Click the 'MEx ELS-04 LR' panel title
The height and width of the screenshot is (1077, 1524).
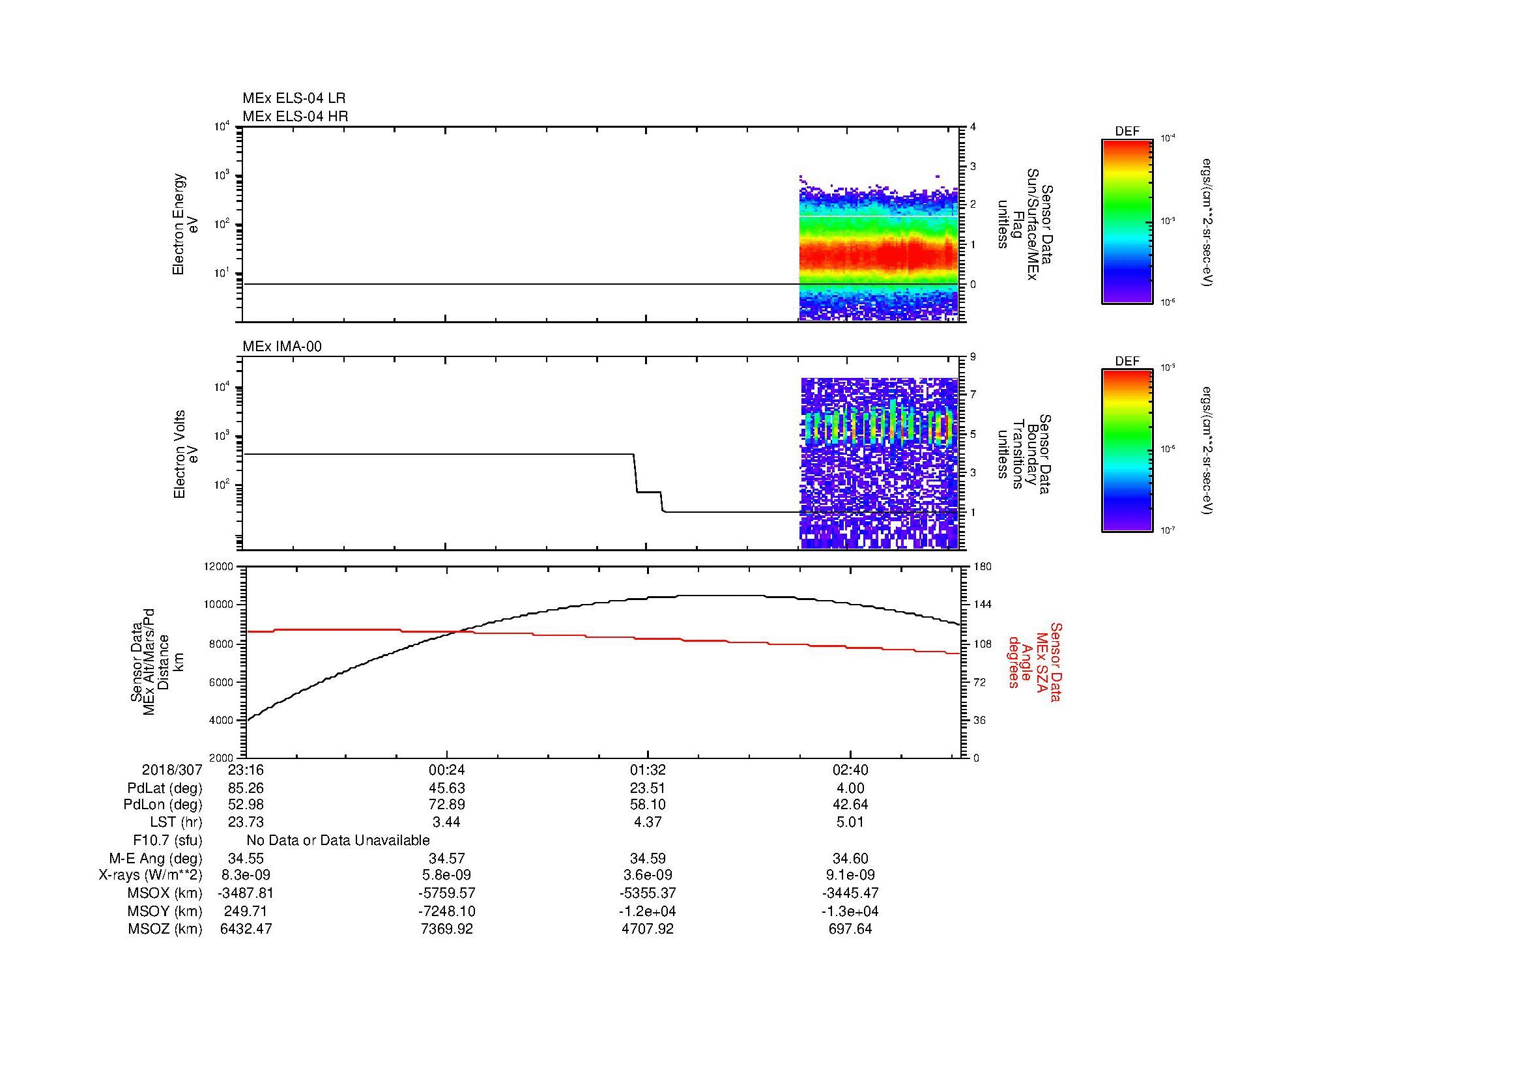pos(294,98)
